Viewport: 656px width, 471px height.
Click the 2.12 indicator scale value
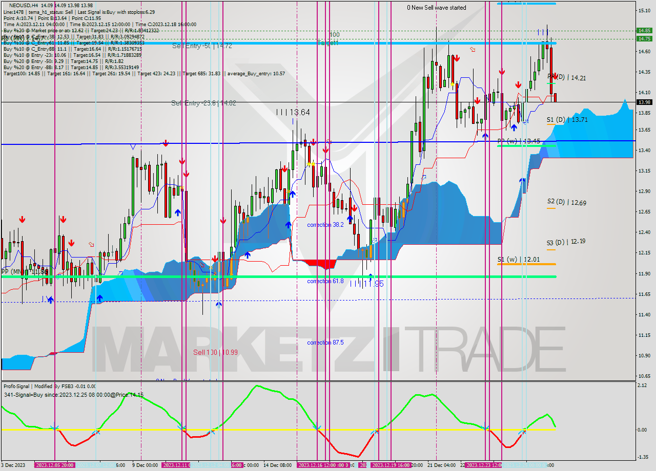point(643,386)
